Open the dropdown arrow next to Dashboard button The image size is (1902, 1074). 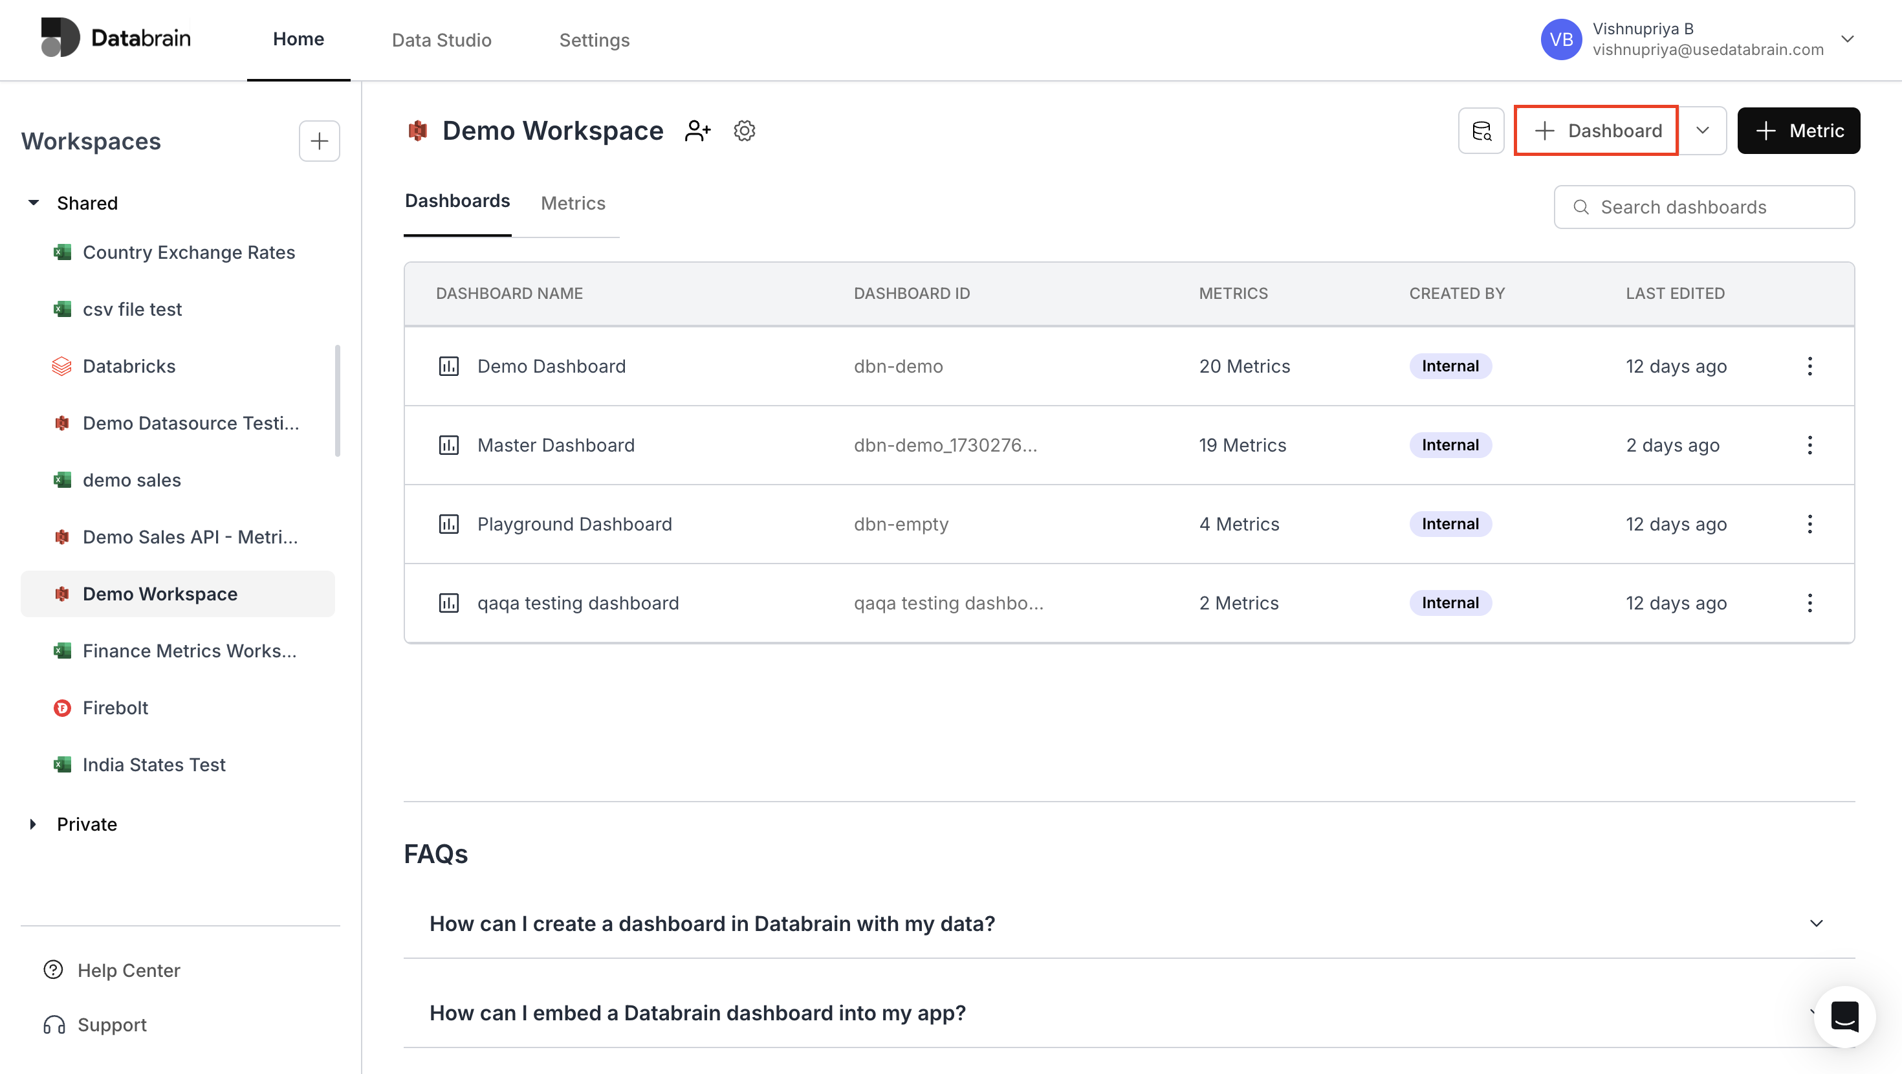(x=1703, y=131)
